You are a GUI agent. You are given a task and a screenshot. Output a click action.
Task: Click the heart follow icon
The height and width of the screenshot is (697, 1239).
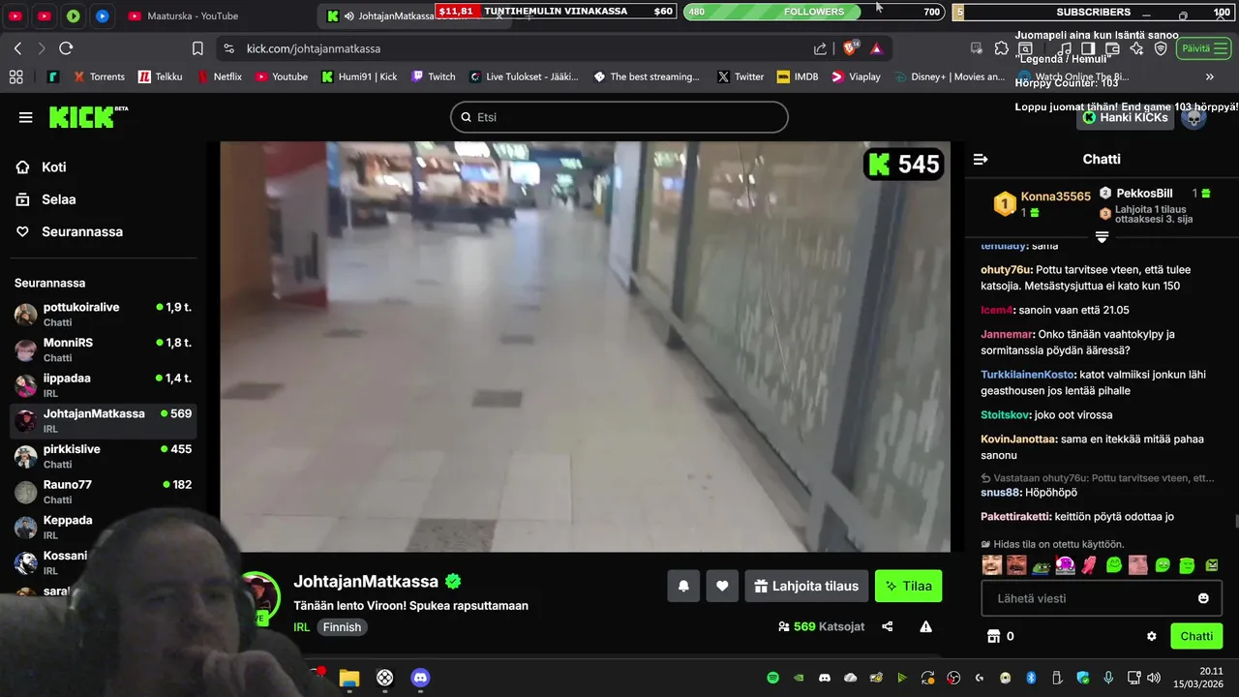click(722, 586)
